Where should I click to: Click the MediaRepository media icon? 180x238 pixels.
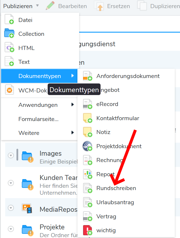coord(27,209)
